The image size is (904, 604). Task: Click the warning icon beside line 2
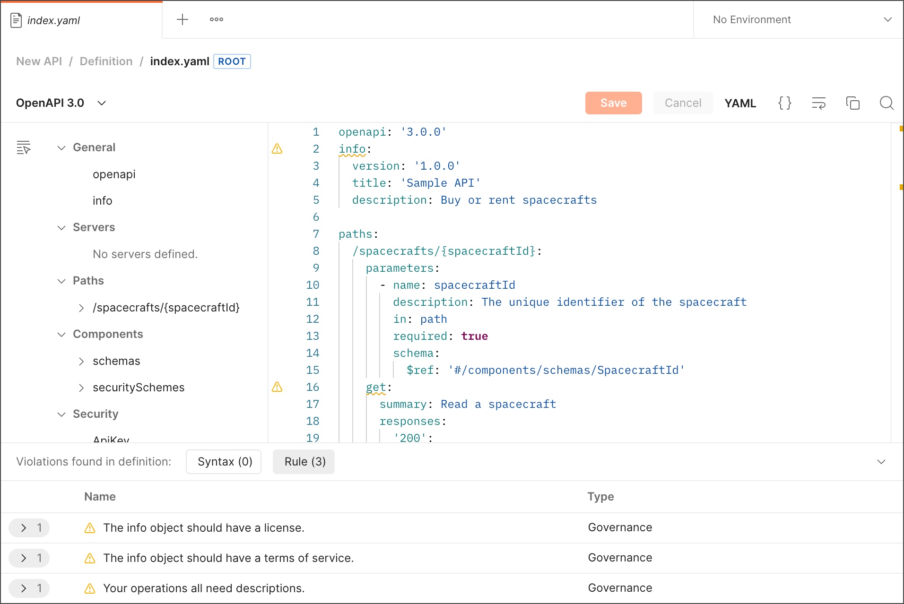coord(278,149)
